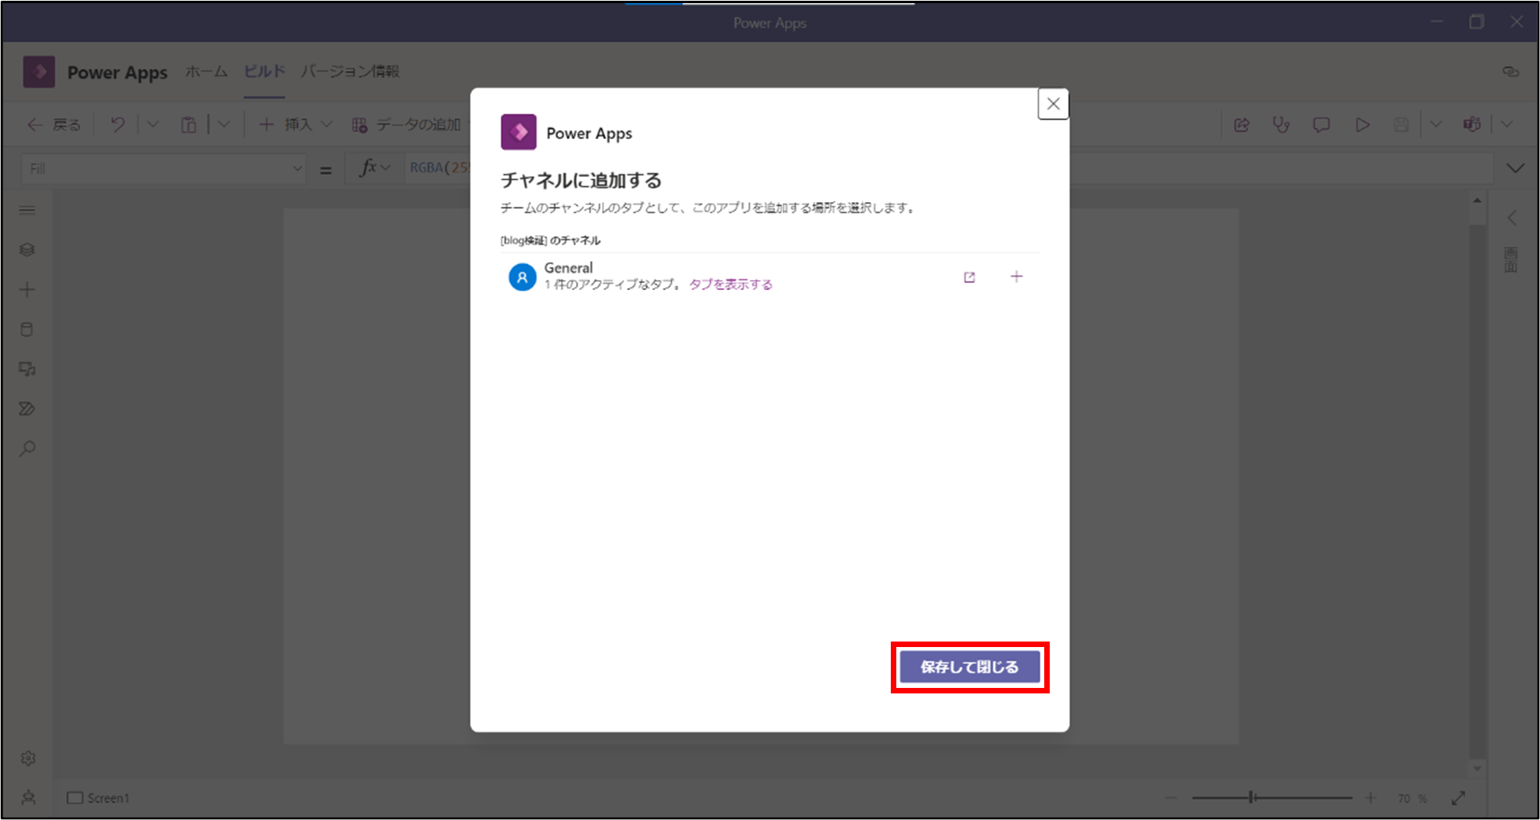Click the share icon in the toolbar
Viewport: 1540px width, 820px height.
pyautogui.click(x=1242, y=124)
